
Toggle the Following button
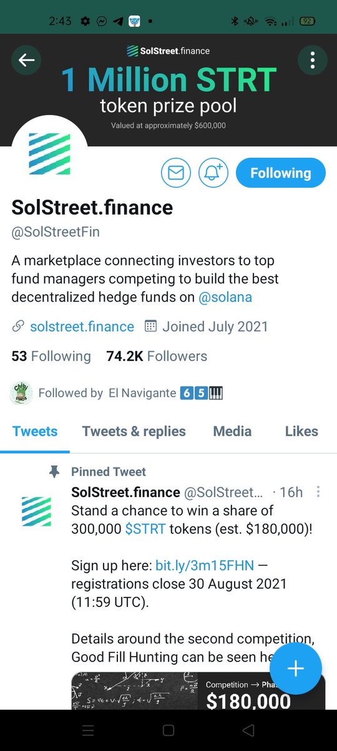[x=281, y=173]
